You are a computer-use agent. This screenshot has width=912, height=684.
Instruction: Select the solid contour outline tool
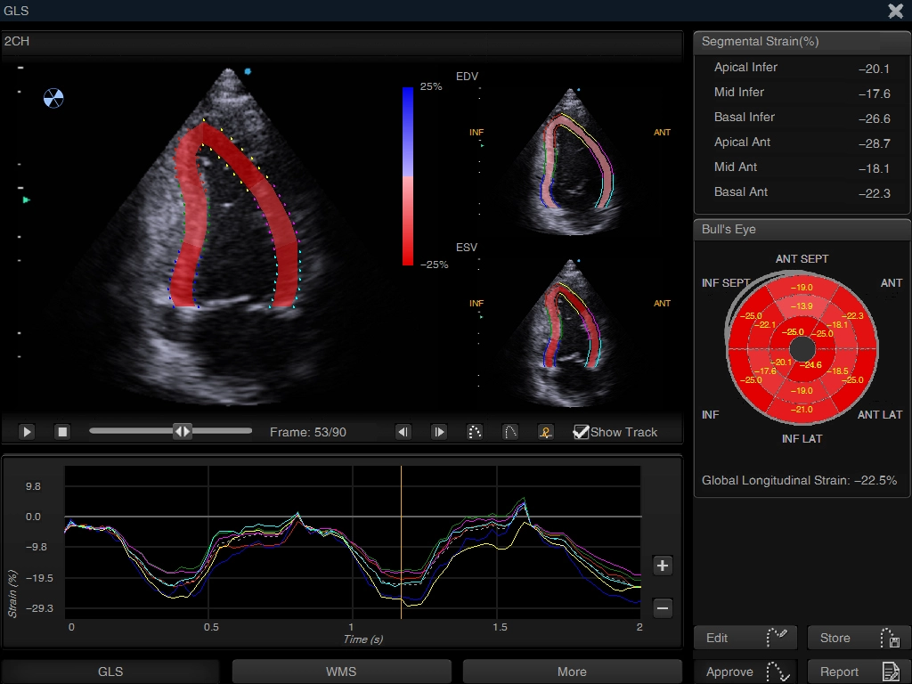coord(510,432)
